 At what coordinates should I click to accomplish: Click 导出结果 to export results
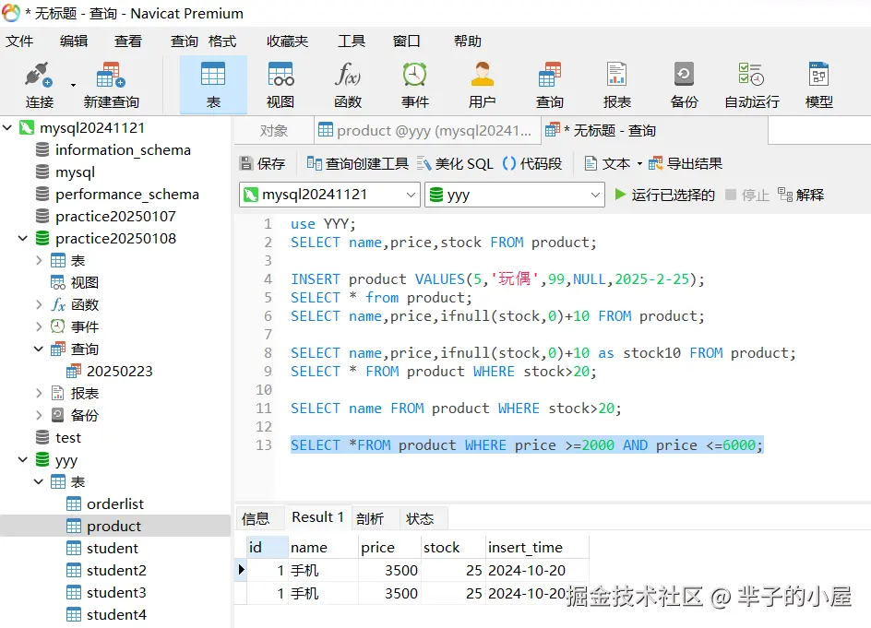click(686, 163)
